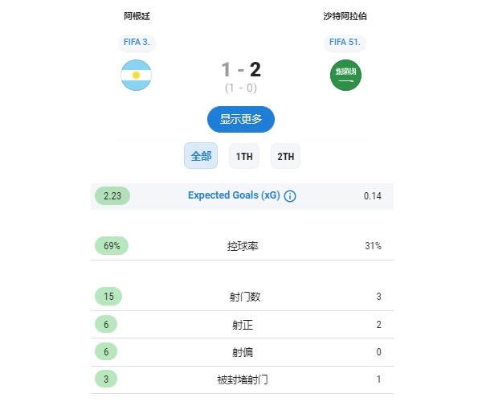Click the 阿根廷 team name

[x=137, y=16]
